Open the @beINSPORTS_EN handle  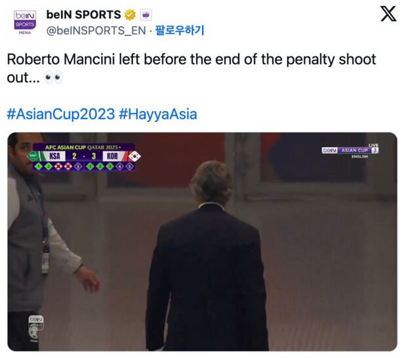pos(96,31)
